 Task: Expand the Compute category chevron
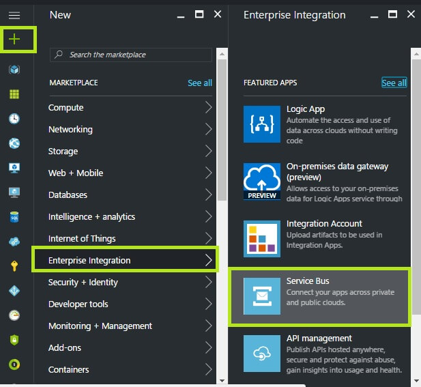pos(209,107)
